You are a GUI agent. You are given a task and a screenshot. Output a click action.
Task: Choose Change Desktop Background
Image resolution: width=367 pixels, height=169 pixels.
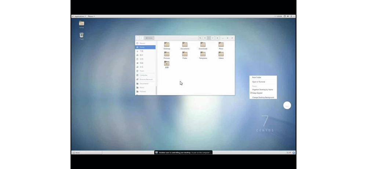click(x=263, y=97)
